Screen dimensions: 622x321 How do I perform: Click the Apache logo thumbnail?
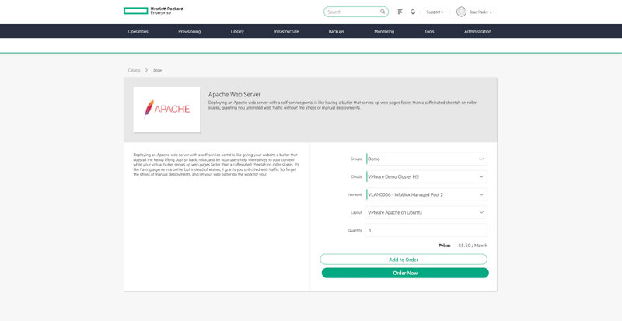[166, 110]
